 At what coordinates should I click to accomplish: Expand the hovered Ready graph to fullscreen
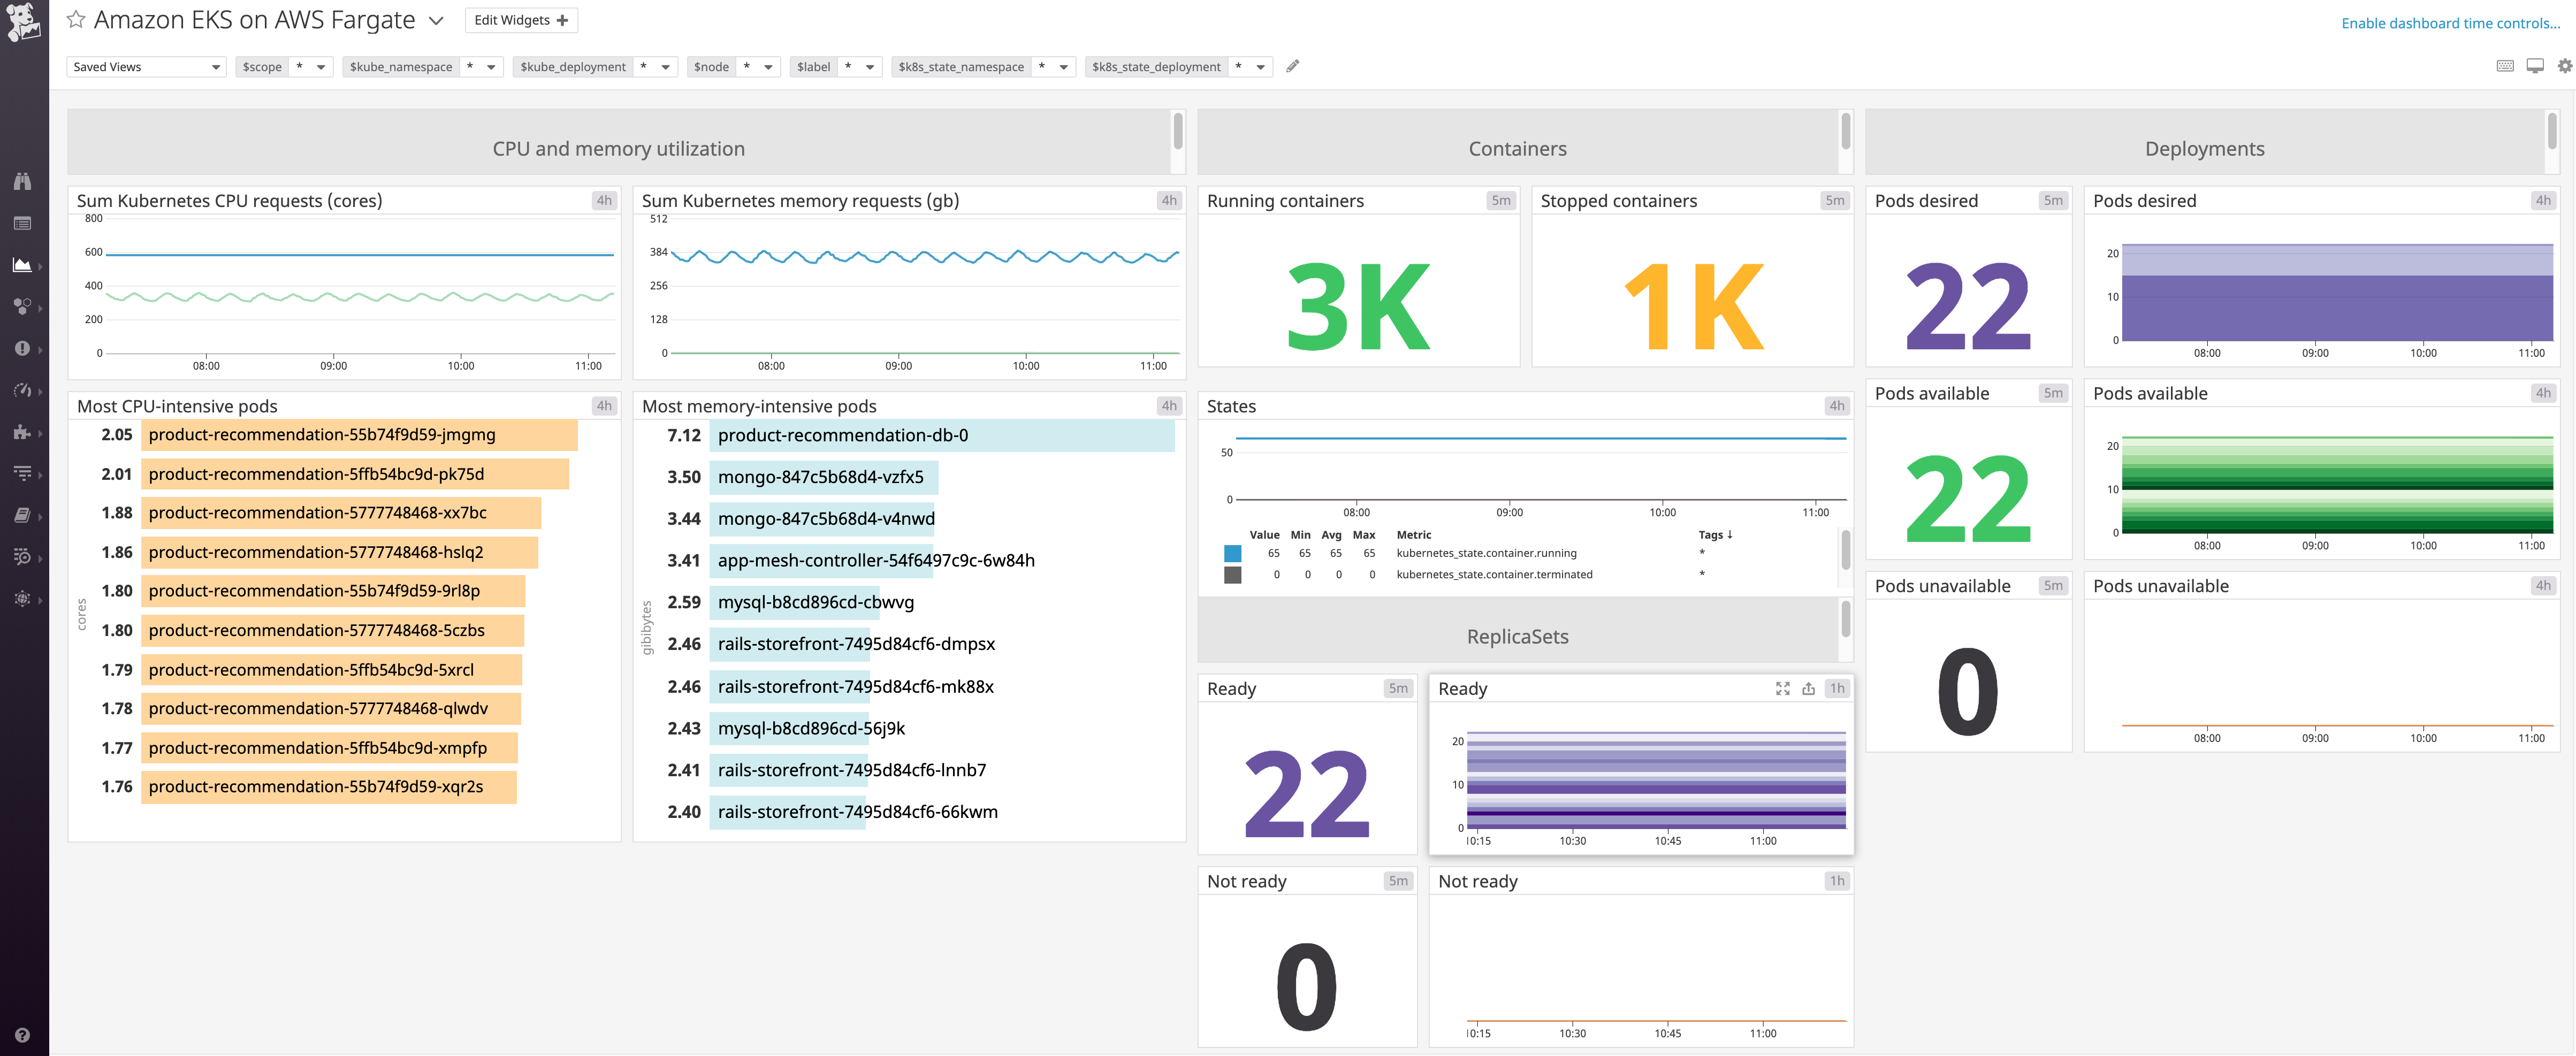[1783, 688]
